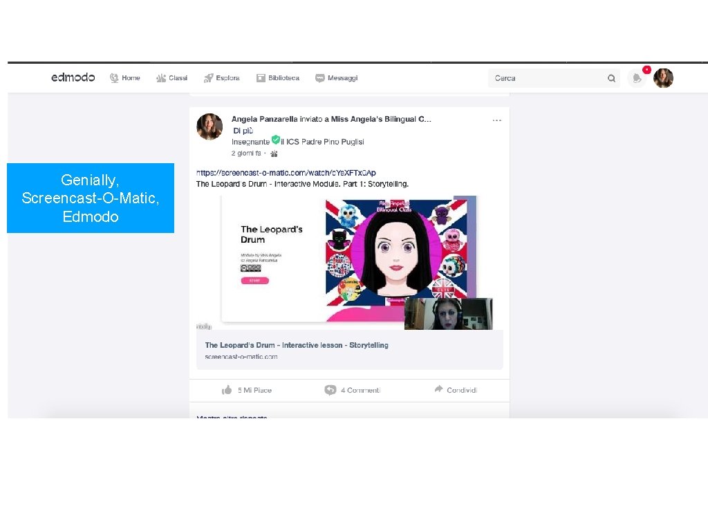The image size is (708, 531).
Task: Click the ICS Padre Pino Puglisi text
Action: [x=325, y=142]
